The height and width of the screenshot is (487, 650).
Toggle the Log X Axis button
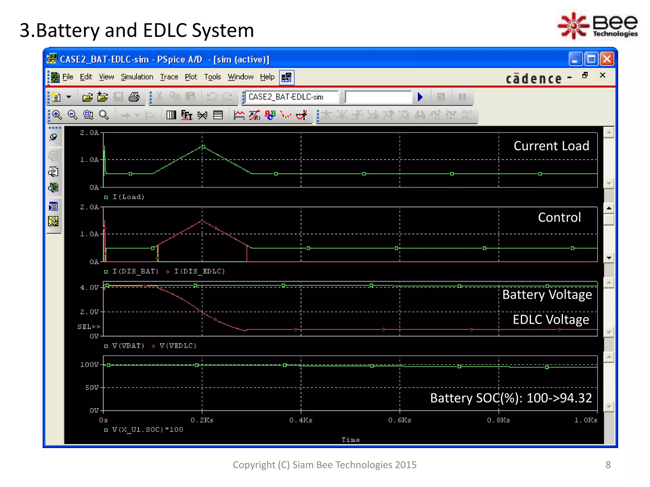pos(171,115)
